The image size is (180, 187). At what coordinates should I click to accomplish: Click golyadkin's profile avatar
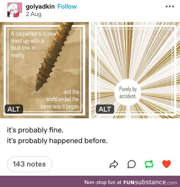15,10
